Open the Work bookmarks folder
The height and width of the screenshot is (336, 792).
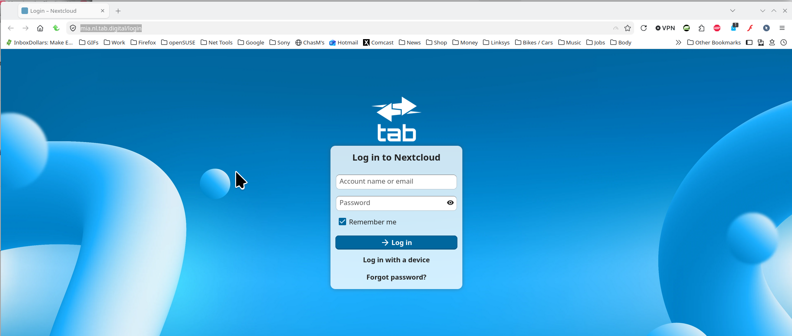click(115, 42)
